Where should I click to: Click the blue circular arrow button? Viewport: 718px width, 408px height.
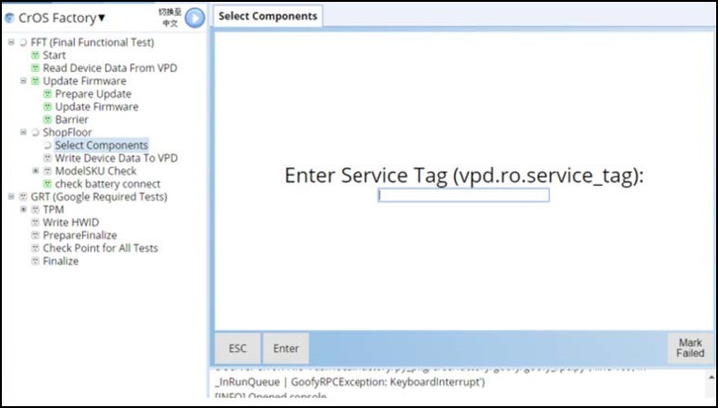pos(194,18)
